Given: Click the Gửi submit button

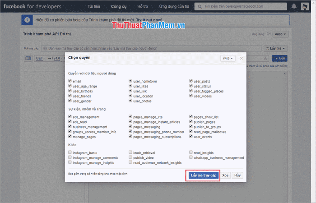Looking at the screenshot, I should pyautogui.click(x=280, y=58).
